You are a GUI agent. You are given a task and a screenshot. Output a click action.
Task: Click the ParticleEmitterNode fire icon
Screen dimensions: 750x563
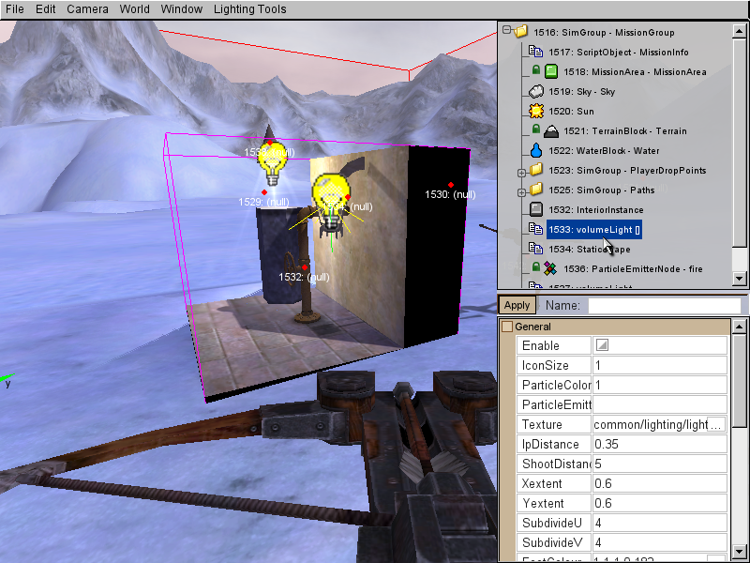click(551, 268)
